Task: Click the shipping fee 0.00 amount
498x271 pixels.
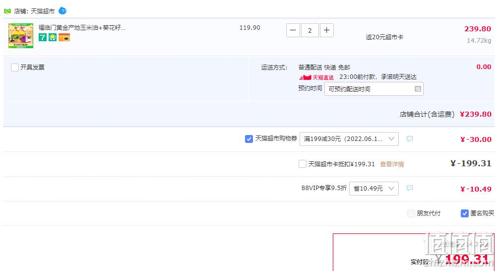Action: point(484,67)
